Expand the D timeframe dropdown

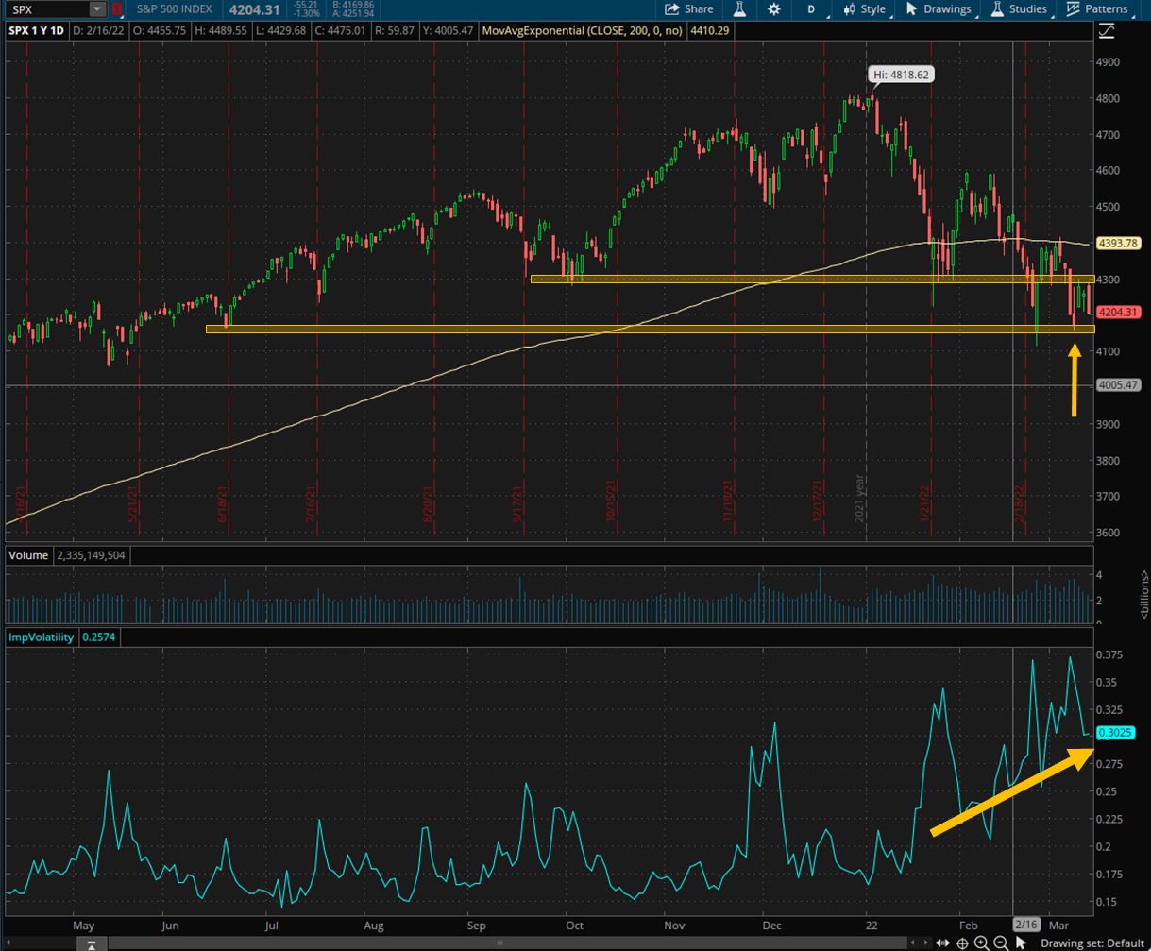pyautogui.click(x=810, y=10)
